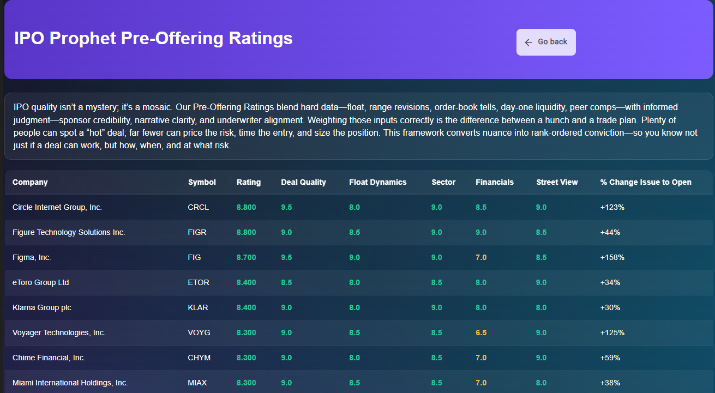The width and height of the screenshot is (715, 393).
Task: Select the Figma, Inc. company name
Action: tap(31, 257)
